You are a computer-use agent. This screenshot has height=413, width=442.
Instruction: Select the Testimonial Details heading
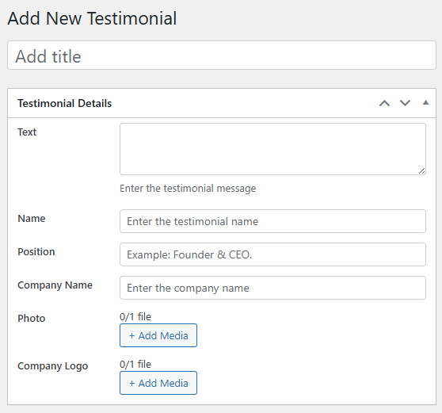(x=64, y=103)
